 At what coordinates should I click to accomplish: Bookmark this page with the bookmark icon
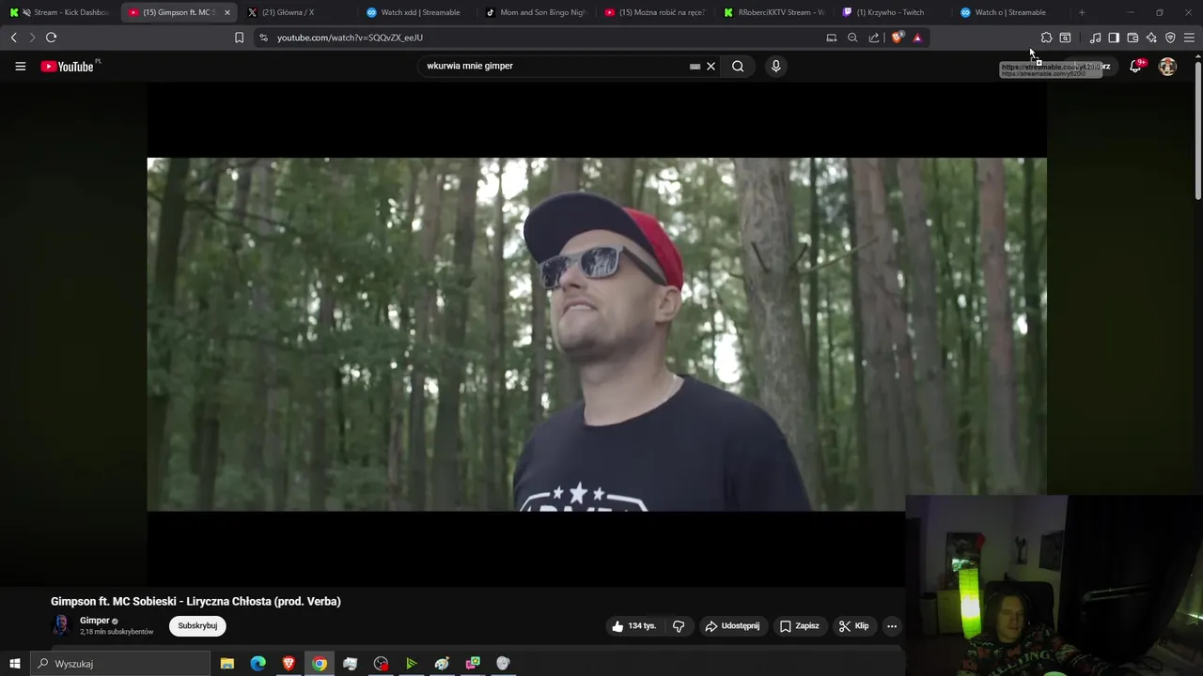239,38
